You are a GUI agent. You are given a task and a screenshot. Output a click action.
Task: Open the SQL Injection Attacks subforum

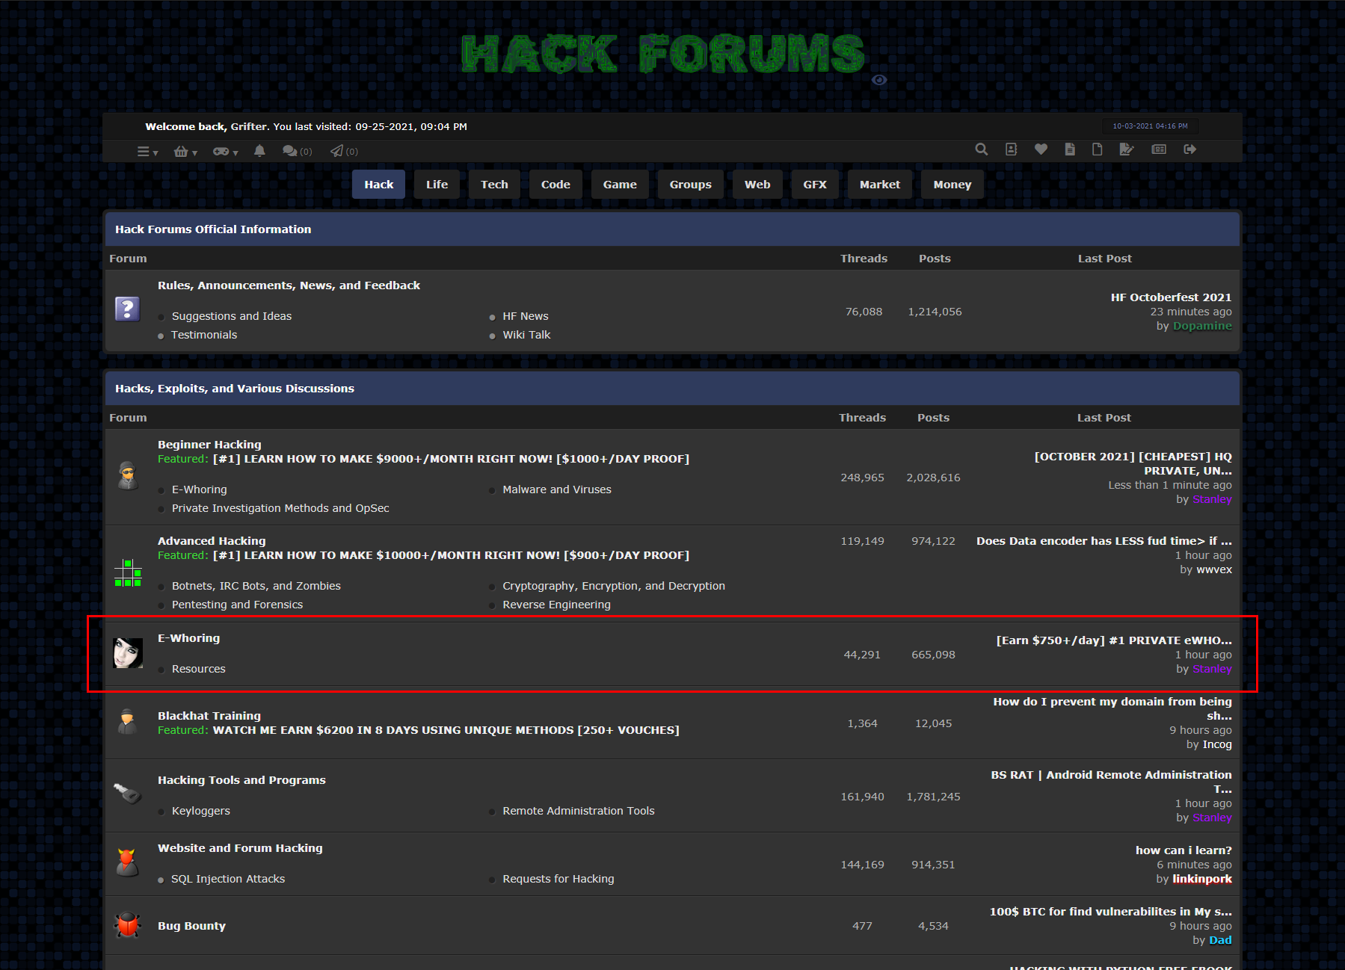(228, 879)
